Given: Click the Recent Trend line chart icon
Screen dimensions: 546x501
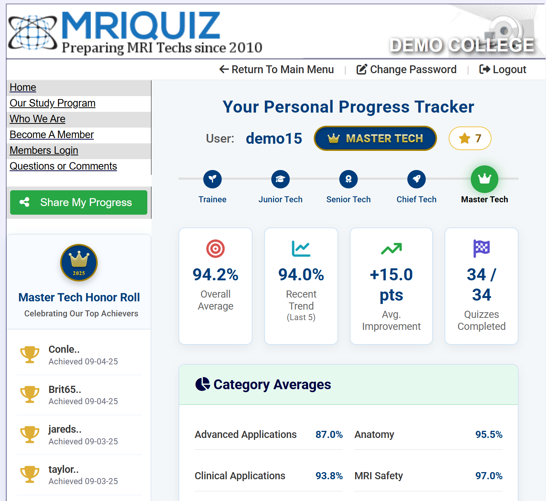Looking at the screenshot, I should click(301, 248).
